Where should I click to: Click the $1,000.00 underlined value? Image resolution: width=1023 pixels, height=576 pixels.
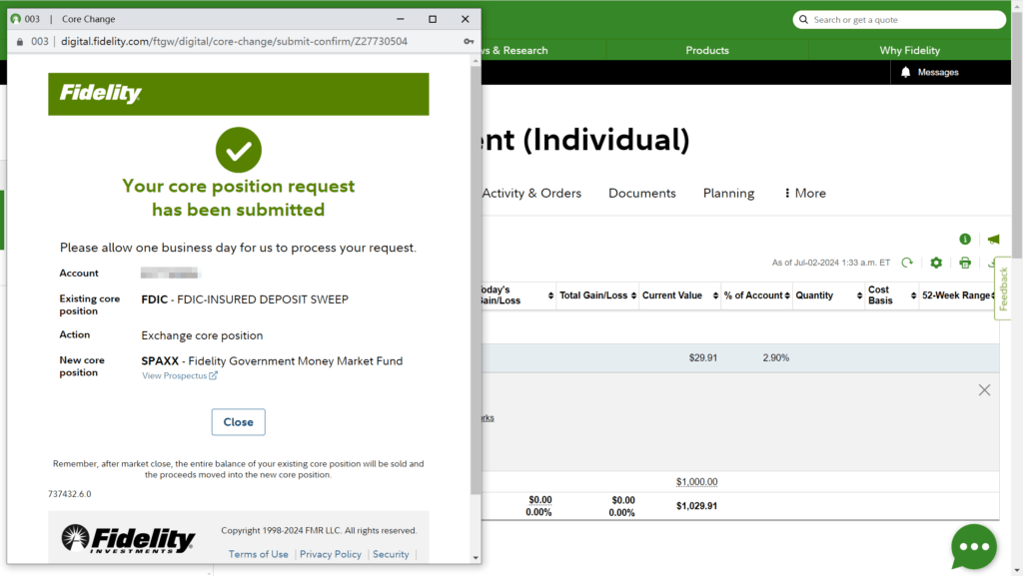coord(696,482)
